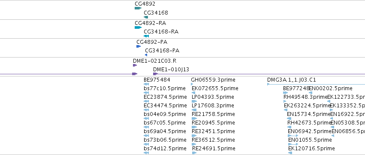This screenshot has width=365, height=155.
Task: Select the EN01055.5prime EST label
Action: click(x=310, y=140)
